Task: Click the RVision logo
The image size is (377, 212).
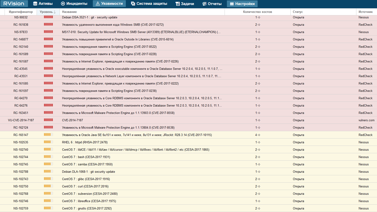Action: click(14, 4)
